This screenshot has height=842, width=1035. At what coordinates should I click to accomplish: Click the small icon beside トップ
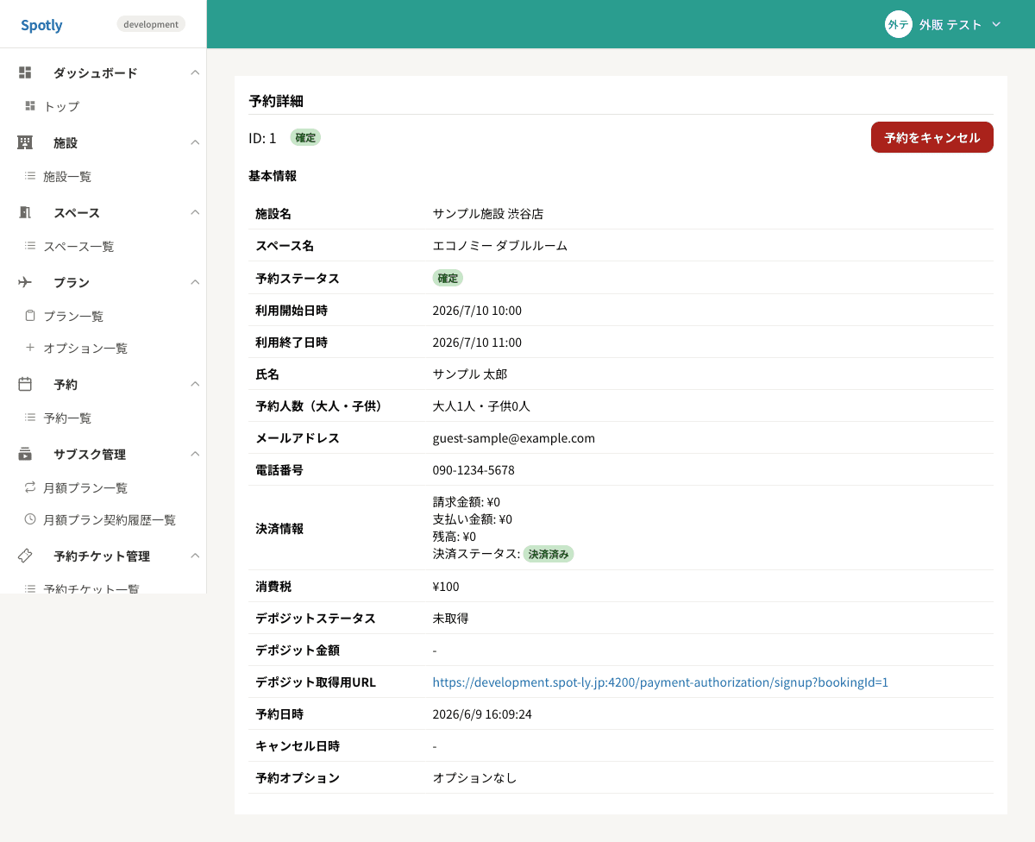coord(30,106)
